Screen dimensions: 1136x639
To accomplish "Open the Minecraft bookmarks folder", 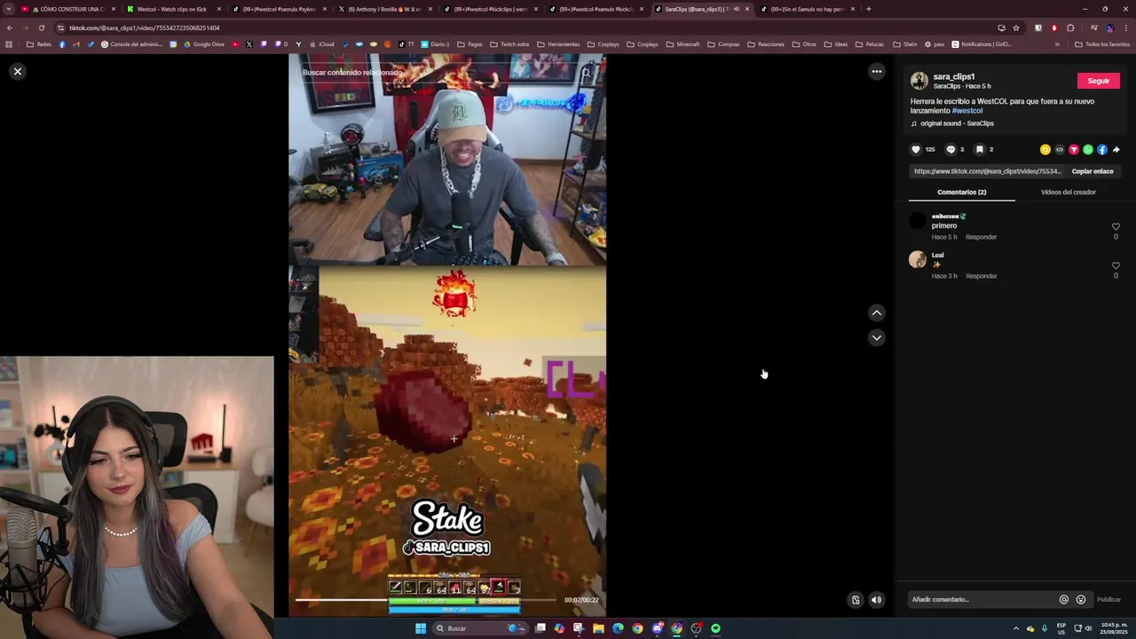I will (x=682, y=44).
